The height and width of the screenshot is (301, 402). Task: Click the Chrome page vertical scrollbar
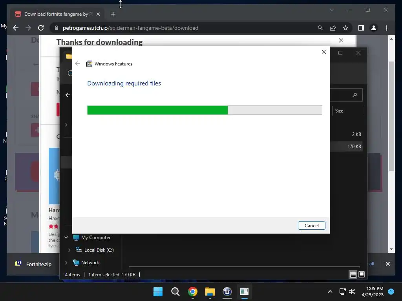click(x=391, y=116)
